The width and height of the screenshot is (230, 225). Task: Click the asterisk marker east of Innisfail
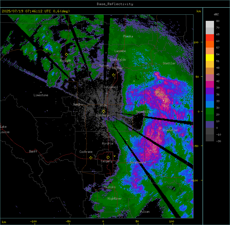(134, 81)
